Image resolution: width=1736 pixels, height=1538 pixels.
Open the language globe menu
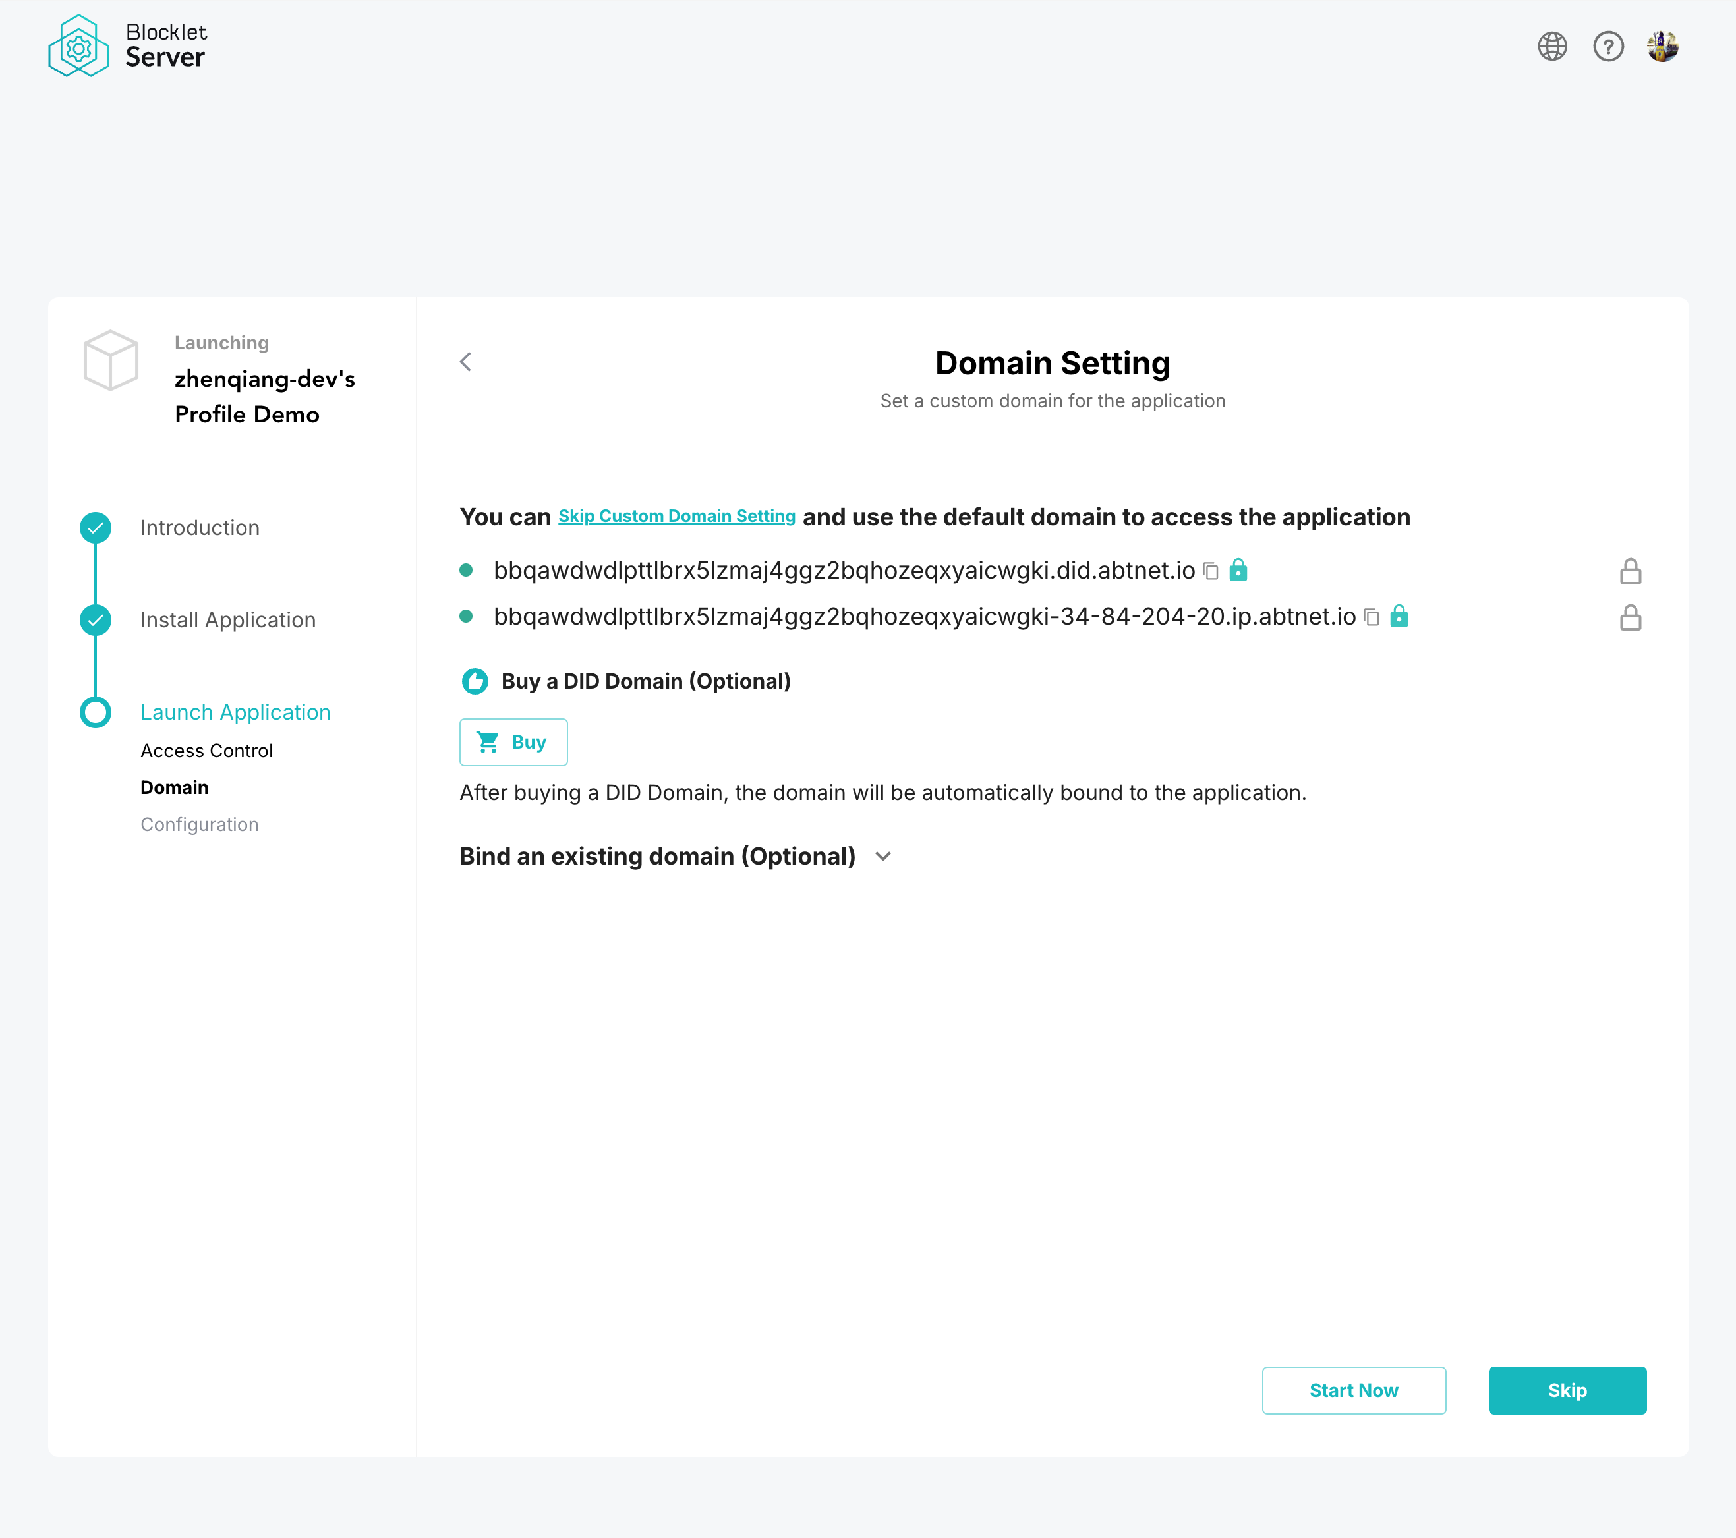click(1551, 46)
